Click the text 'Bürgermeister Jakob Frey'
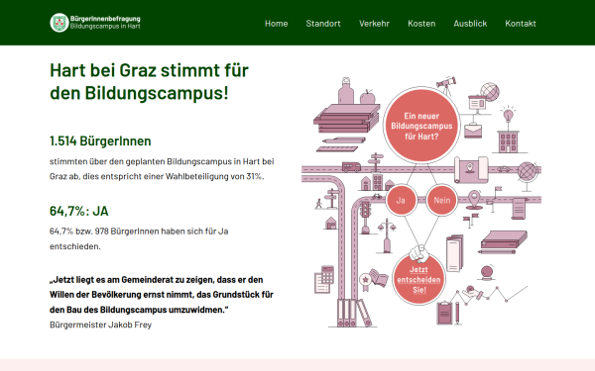The image size is (595, 371). pyautogui.click(x=100, y=325)
